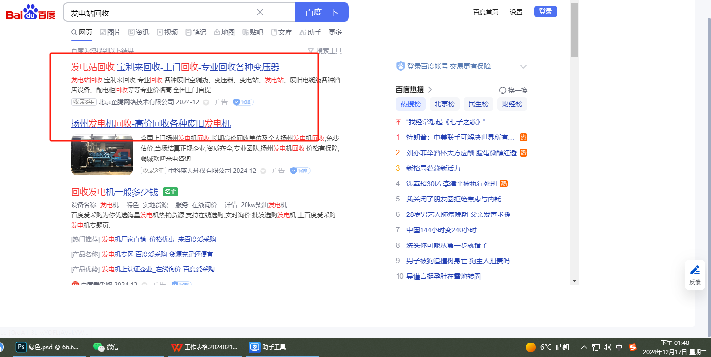Expand the 百度热搜 arrow
The height and width of the screenshot is (357, 711).
pyautogui.click(x=430, y=90)
